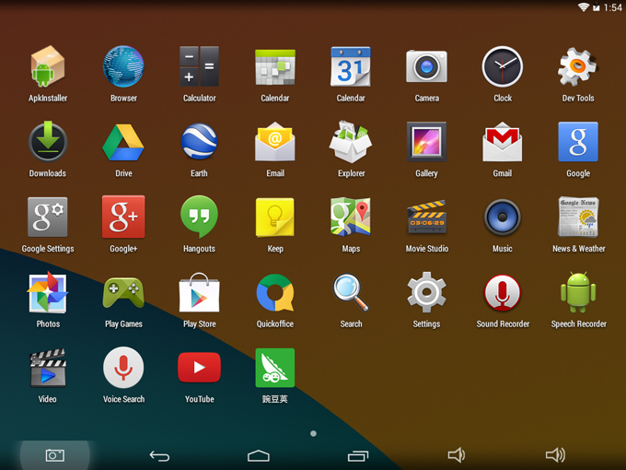Tap the blue Google app icon

click(578, 142)
